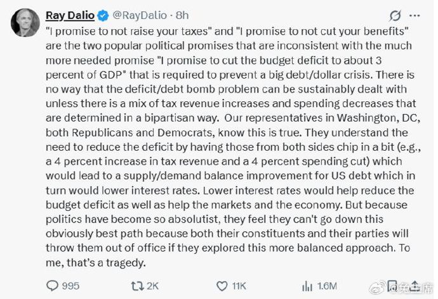Click the 995 replies count

(x=70, y=286)
